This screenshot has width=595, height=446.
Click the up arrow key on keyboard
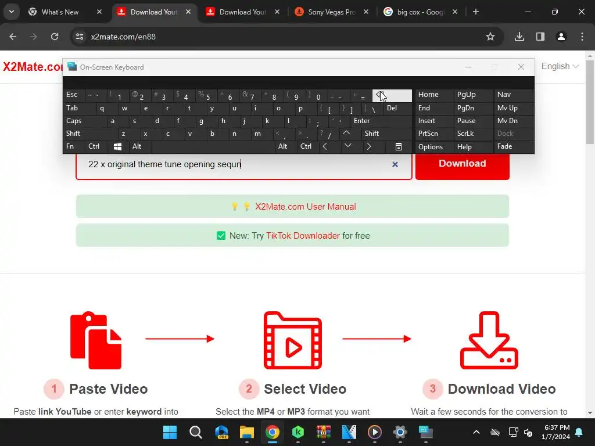click(x=346, y=133)
